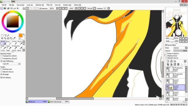This screenshot has height=106, width=188.
Task: Click the navigator preview thumbnail
Action: [176, 22]
